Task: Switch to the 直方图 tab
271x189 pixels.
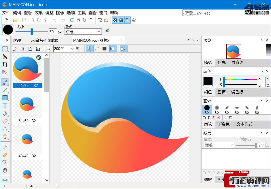Action: click(x=237, y=63)
